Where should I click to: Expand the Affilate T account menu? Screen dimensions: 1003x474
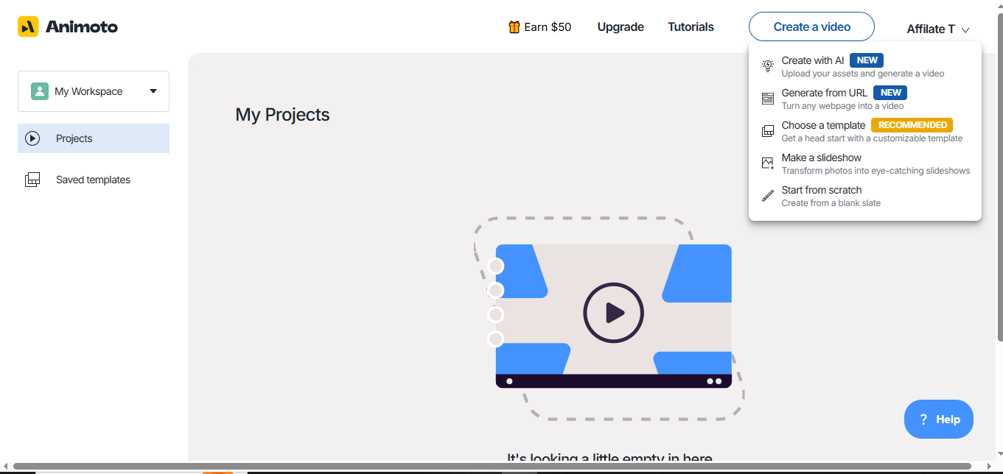pyautogui.click(x=938, y=29)
